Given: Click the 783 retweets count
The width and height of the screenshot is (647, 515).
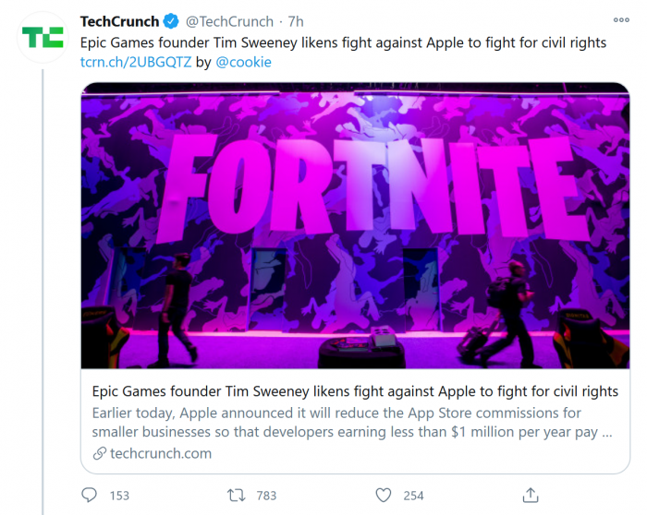Looking at the screenshot, I should coord(266,496).
